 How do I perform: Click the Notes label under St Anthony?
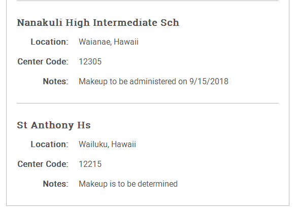(55, 184)
